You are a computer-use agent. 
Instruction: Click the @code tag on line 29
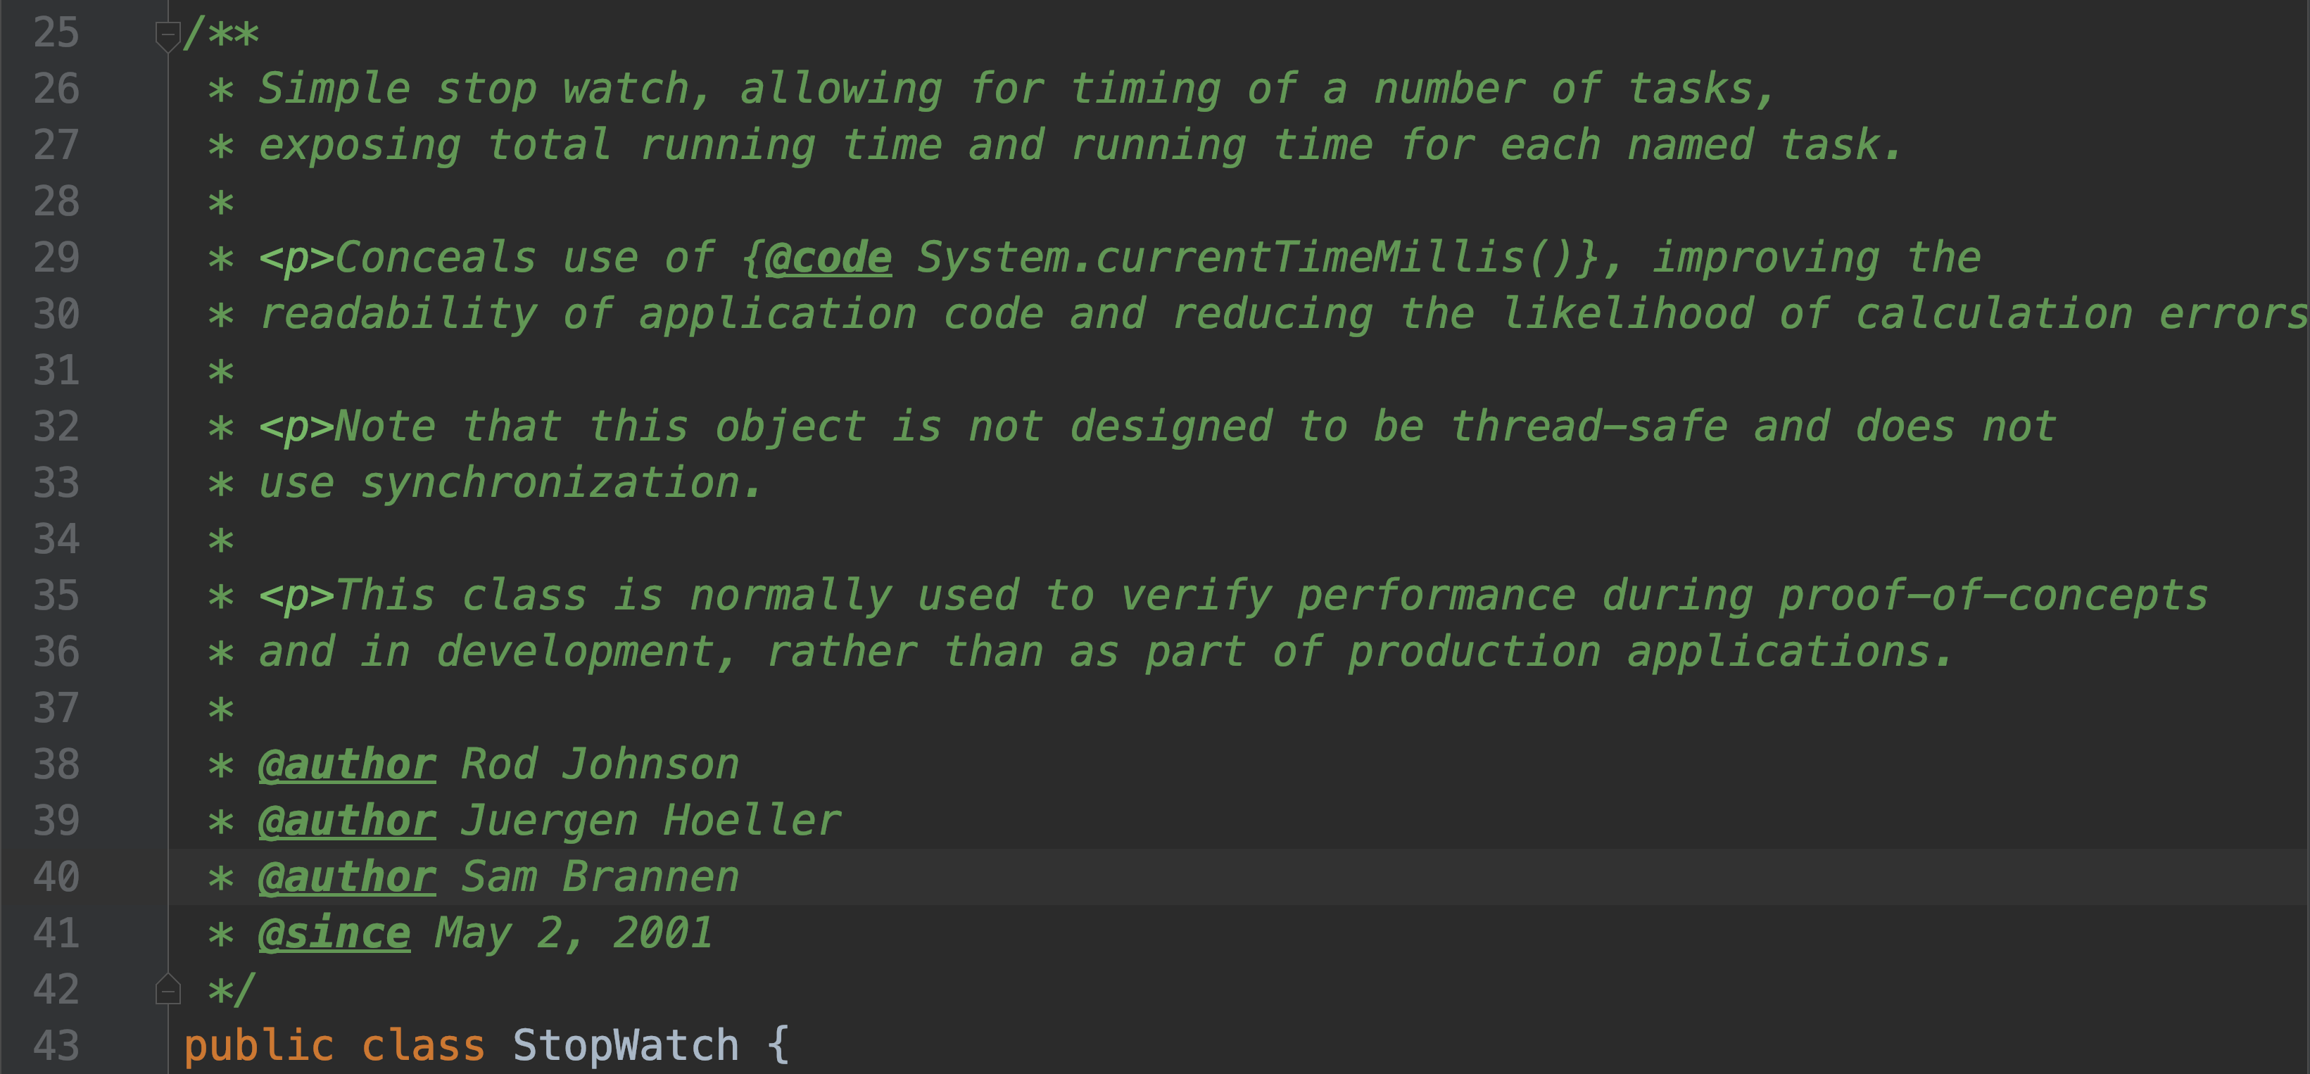[828, 258]
